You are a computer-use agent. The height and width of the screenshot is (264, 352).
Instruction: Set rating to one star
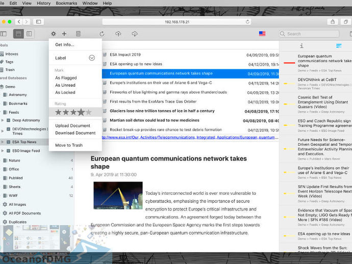(x=58, y=112)
